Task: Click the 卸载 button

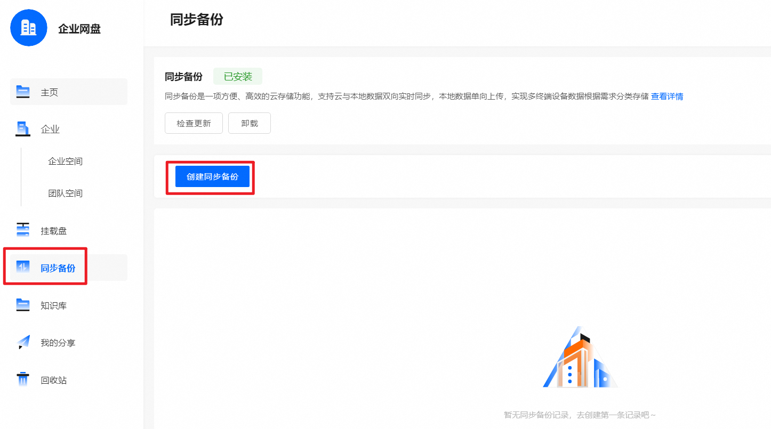Action: click(250, 123)
